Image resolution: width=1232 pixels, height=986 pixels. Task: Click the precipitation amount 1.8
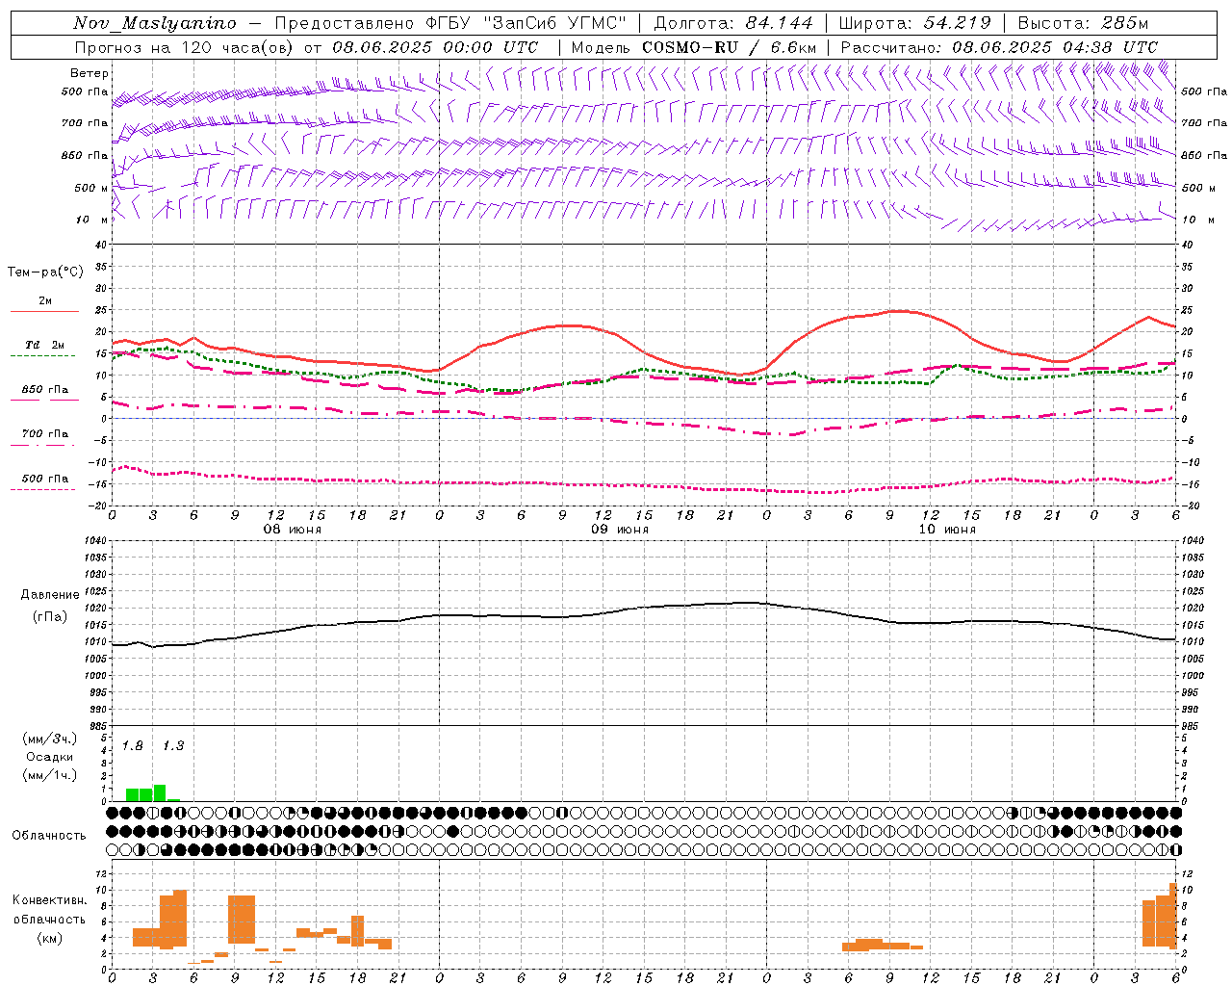pos(132,746)
